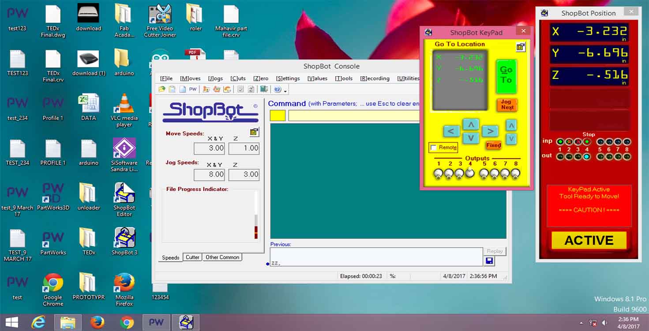Click the Replay button
Screen dimensions: 649x331
click(495, 251)
